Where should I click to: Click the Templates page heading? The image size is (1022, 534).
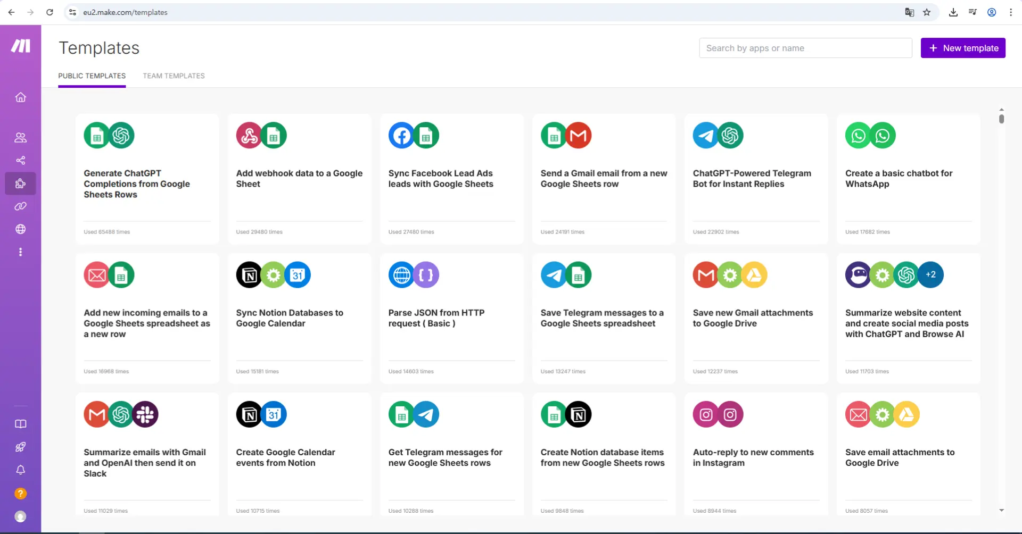99,48
